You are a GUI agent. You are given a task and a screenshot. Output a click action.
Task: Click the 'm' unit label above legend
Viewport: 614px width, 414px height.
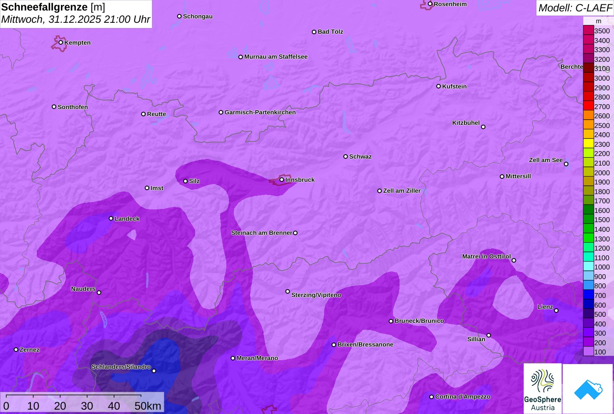599,21
